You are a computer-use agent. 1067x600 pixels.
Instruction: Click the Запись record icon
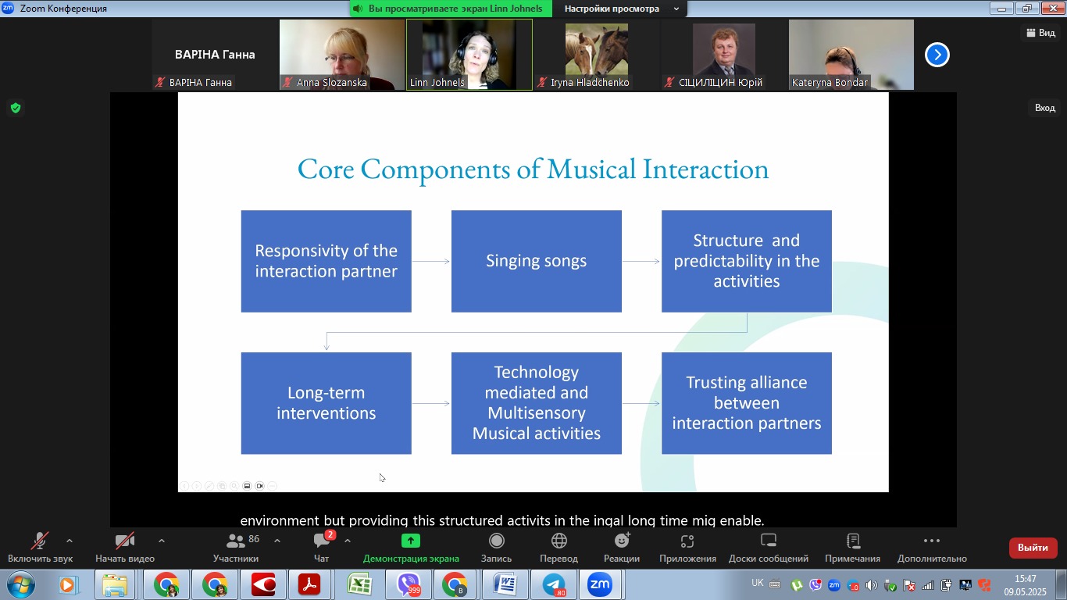pyautogui.click(x=496, y=541)
